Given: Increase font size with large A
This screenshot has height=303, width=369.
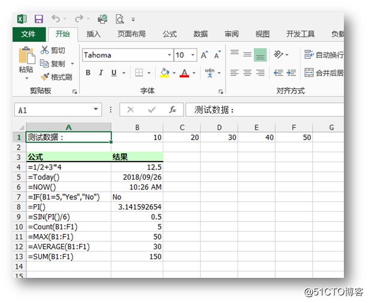Looking at the screenshot, I should [205, 55].
